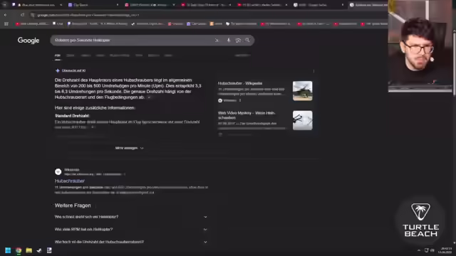The image size is (456, 256).
Task: Click site info icon in address bar
Action: (32, 15)
